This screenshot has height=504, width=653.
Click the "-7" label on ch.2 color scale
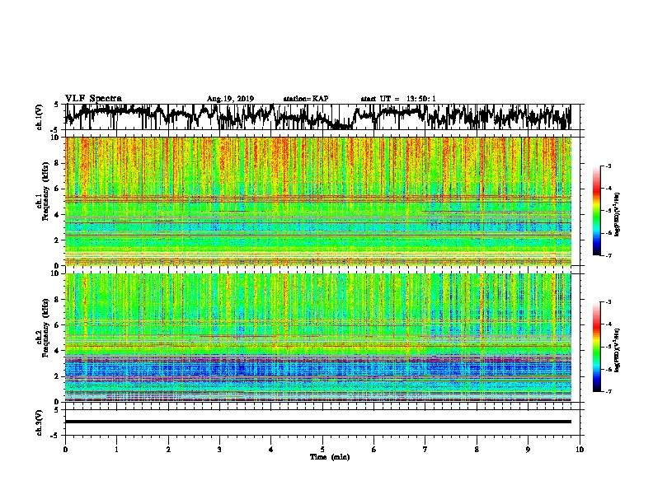point(608,392)
